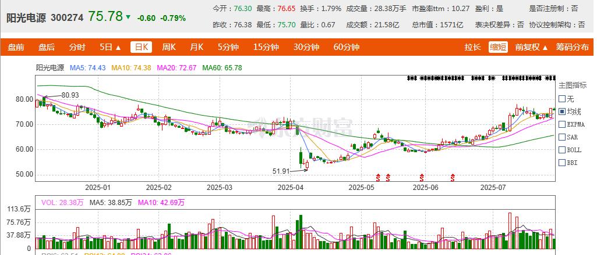Expand the 5日 period dropdown
The image size is (597, 255).
click(x=111, y=48)
